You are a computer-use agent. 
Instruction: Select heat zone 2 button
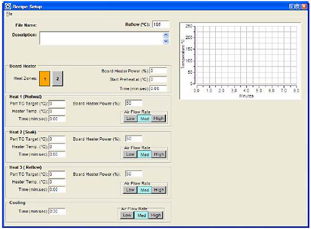pyautogui.click(x=58, y=79)
